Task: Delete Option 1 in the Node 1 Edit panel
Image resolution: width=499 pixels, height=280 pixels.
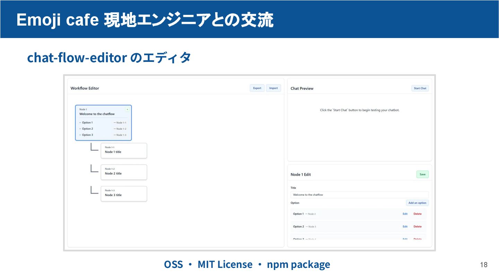Action: 418,214
